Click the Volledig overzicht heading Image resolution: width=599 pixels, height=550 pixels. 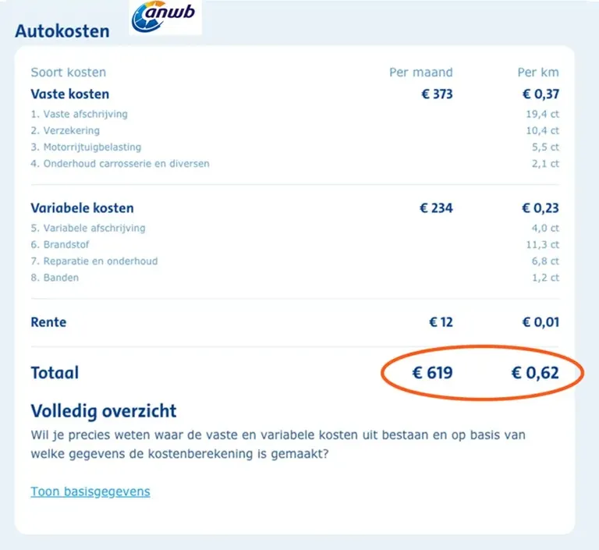104,411
